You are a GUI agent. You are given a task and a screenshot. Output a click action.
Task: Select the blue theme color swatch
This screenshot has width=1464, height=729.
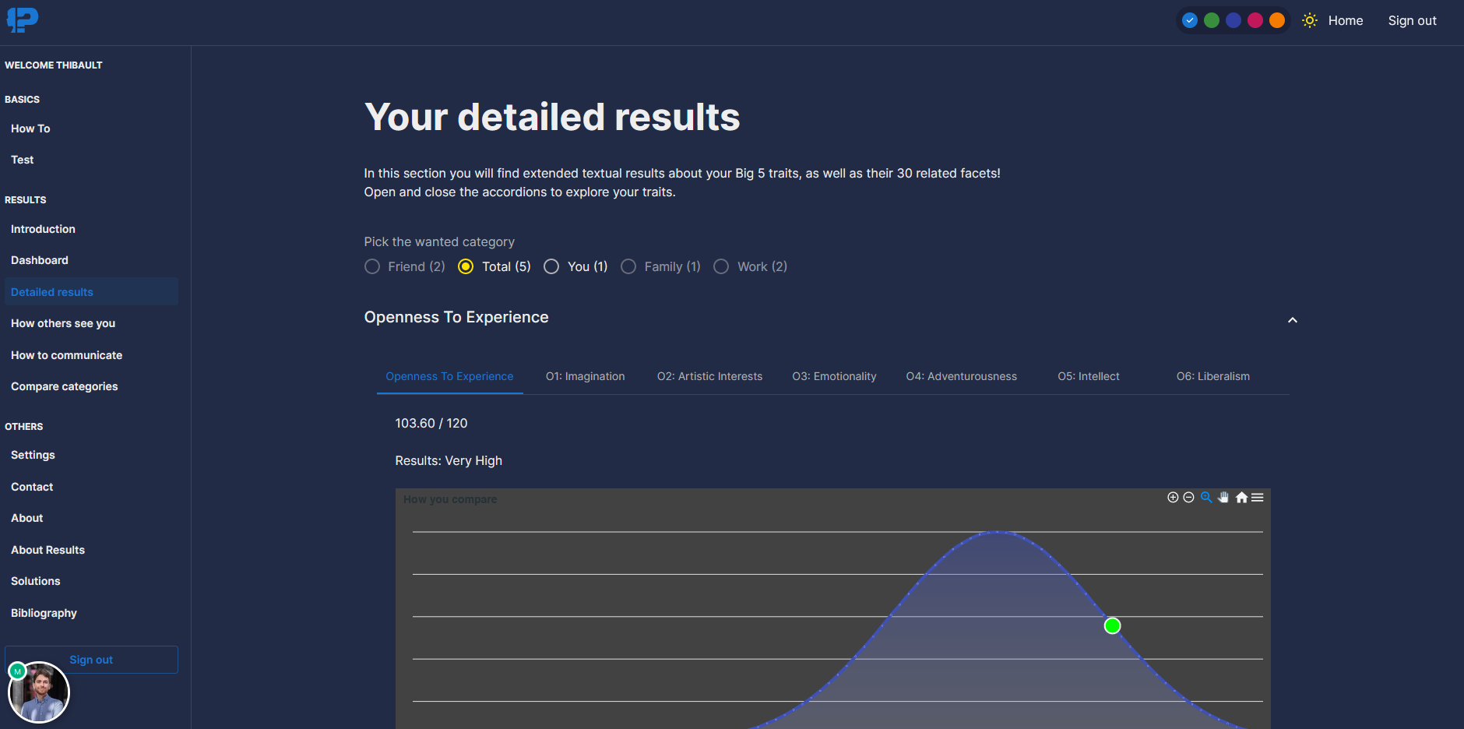click(1190, 20)
